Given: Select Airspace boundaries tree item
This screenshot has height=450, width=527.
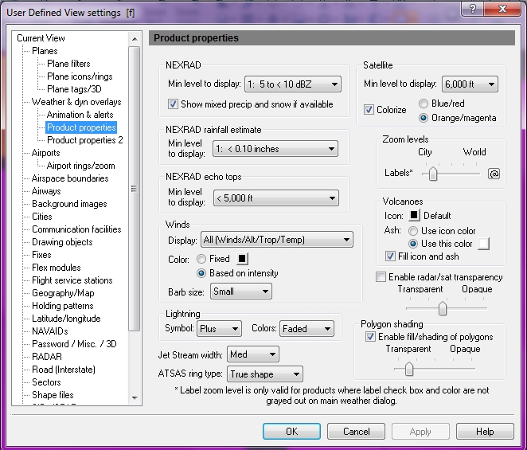Looking at the screenshot, I should [x=70, y=178].
